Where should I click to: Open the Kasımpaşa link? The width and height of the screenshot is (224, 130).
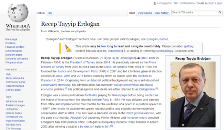pyautogui.click(x=120, y=95)
